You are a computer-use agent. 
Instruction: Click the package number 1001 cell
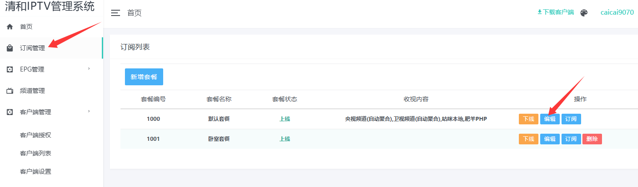153,139
